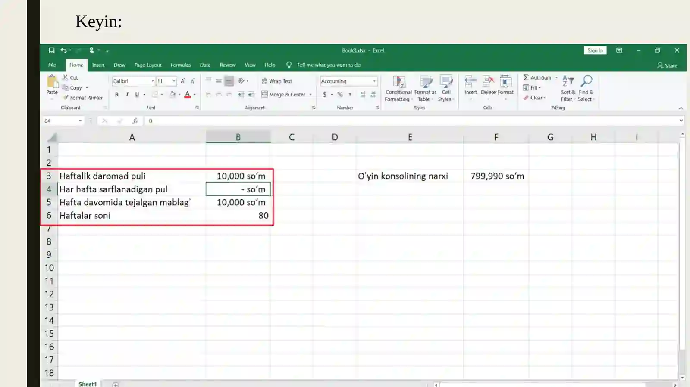Align text left icon
The height and width of the screenshot is (387, 690).
[x=209, y=94]
